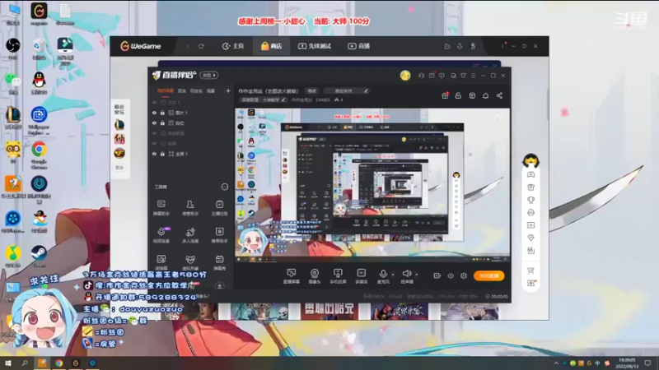The image size is (659, 370).
Task: Open 更多 under recent games list
Action: [119, 168]
